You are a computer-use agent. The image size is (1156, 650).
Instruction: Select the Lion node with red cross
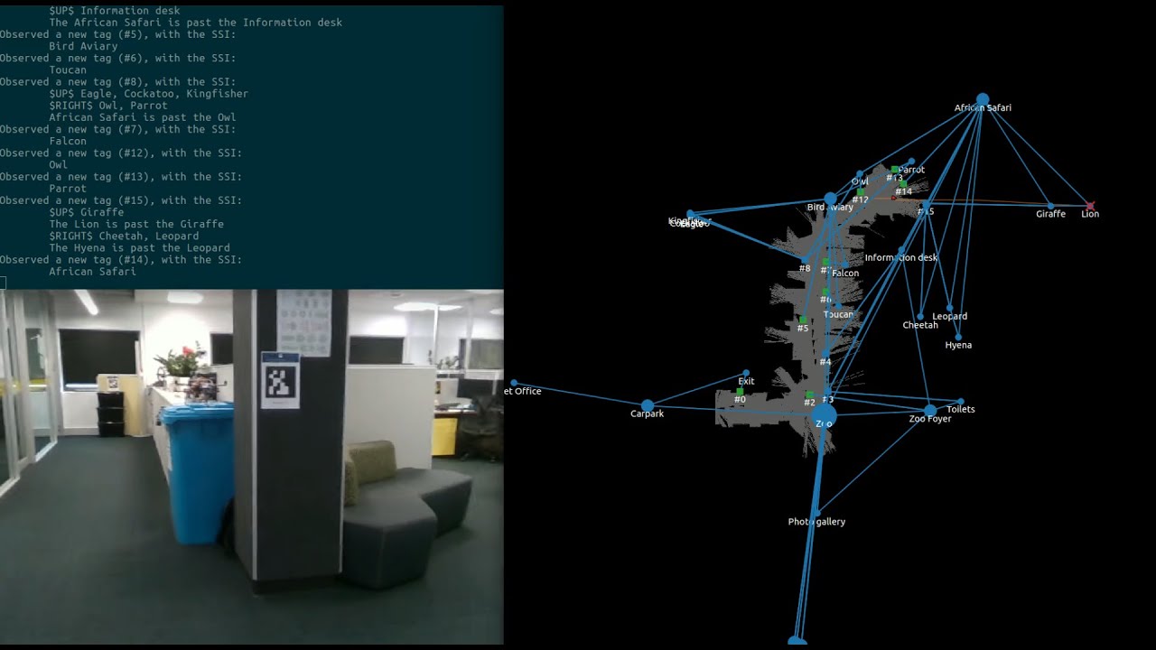[1091, 206]
